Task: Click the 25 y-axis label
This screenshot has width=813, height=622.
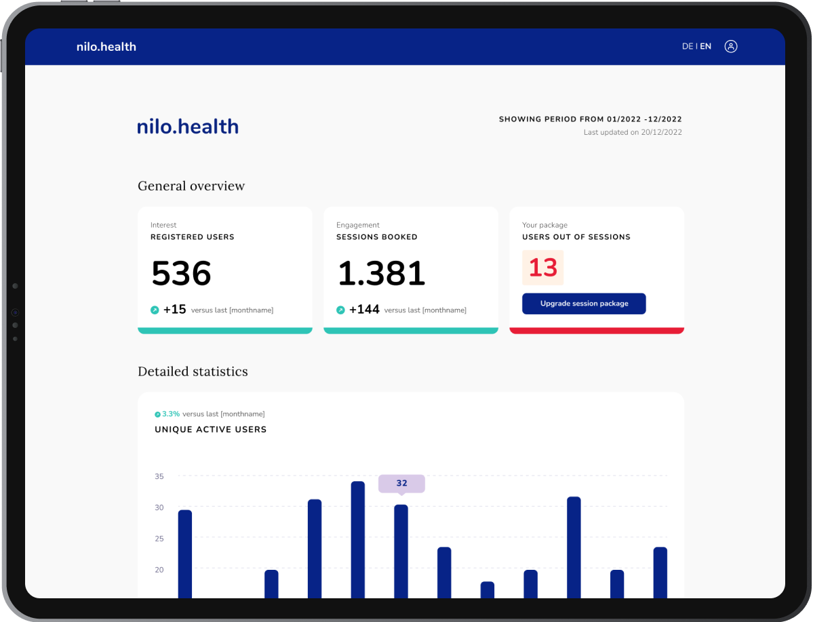Action: (159, 539)
